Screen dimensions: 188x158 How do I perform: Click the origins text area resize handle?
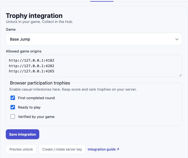coord(180,75)
